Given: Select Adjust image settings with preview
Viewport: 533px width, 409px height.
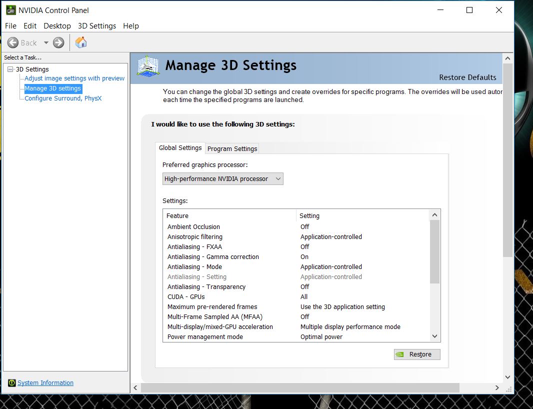Looking at the screenshot, I should [x=74, y=78].
